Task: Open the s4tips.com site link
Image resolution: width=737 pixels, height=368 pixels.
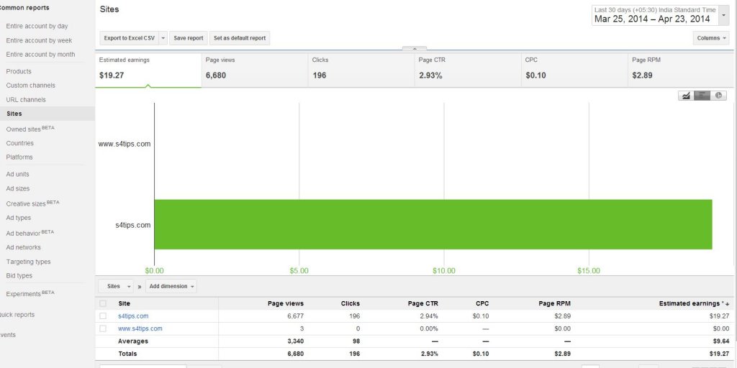Action: point(133,316)
